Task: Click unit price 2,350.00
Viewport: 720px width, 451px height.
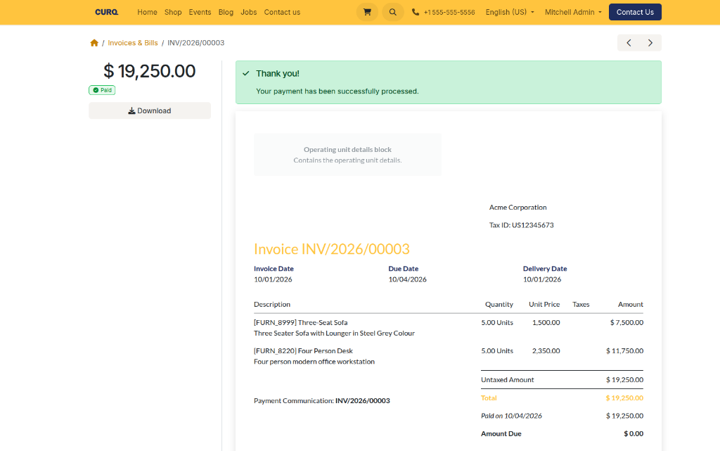Action: click(546, 351)
